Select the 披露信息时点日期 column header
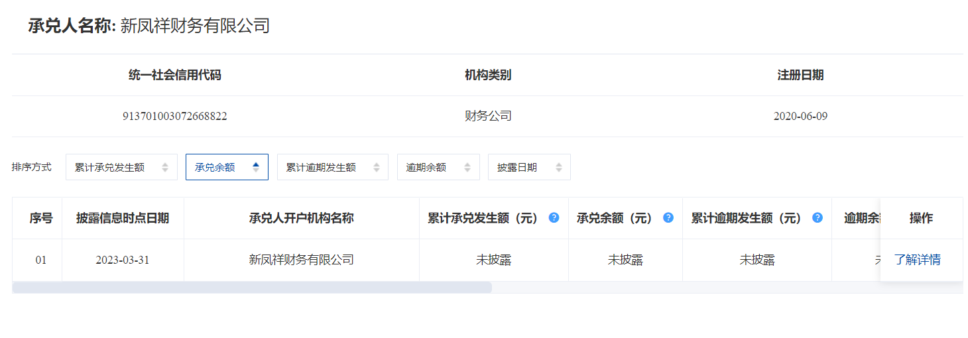Screen dimensions: 968x338 tap(123, 218)
